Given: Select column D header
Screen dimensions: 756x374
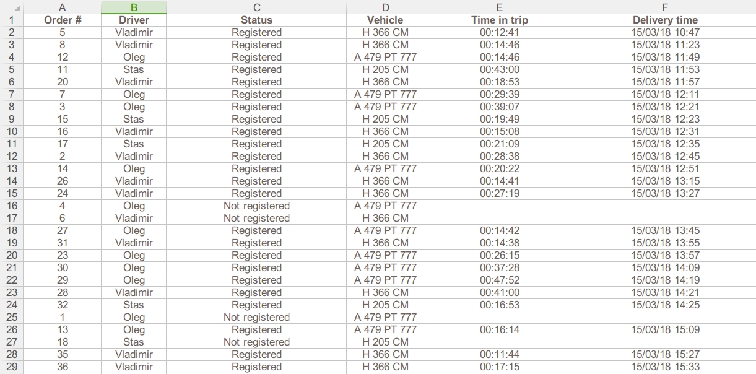Looking at the screenshot, I should 385,7.
